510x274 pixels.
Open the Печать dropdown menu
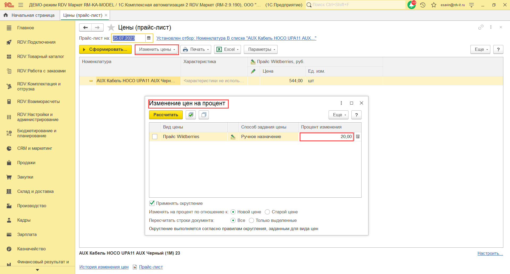pos(196,49)
